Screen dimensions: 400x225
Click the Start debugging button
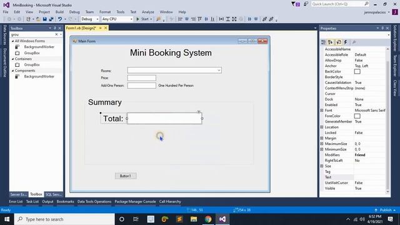click(144, 19)
